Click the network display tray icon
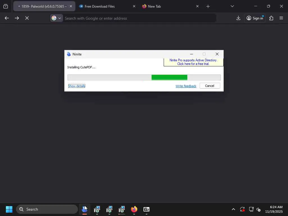This screenshot has height=216, width=288. 251,209
